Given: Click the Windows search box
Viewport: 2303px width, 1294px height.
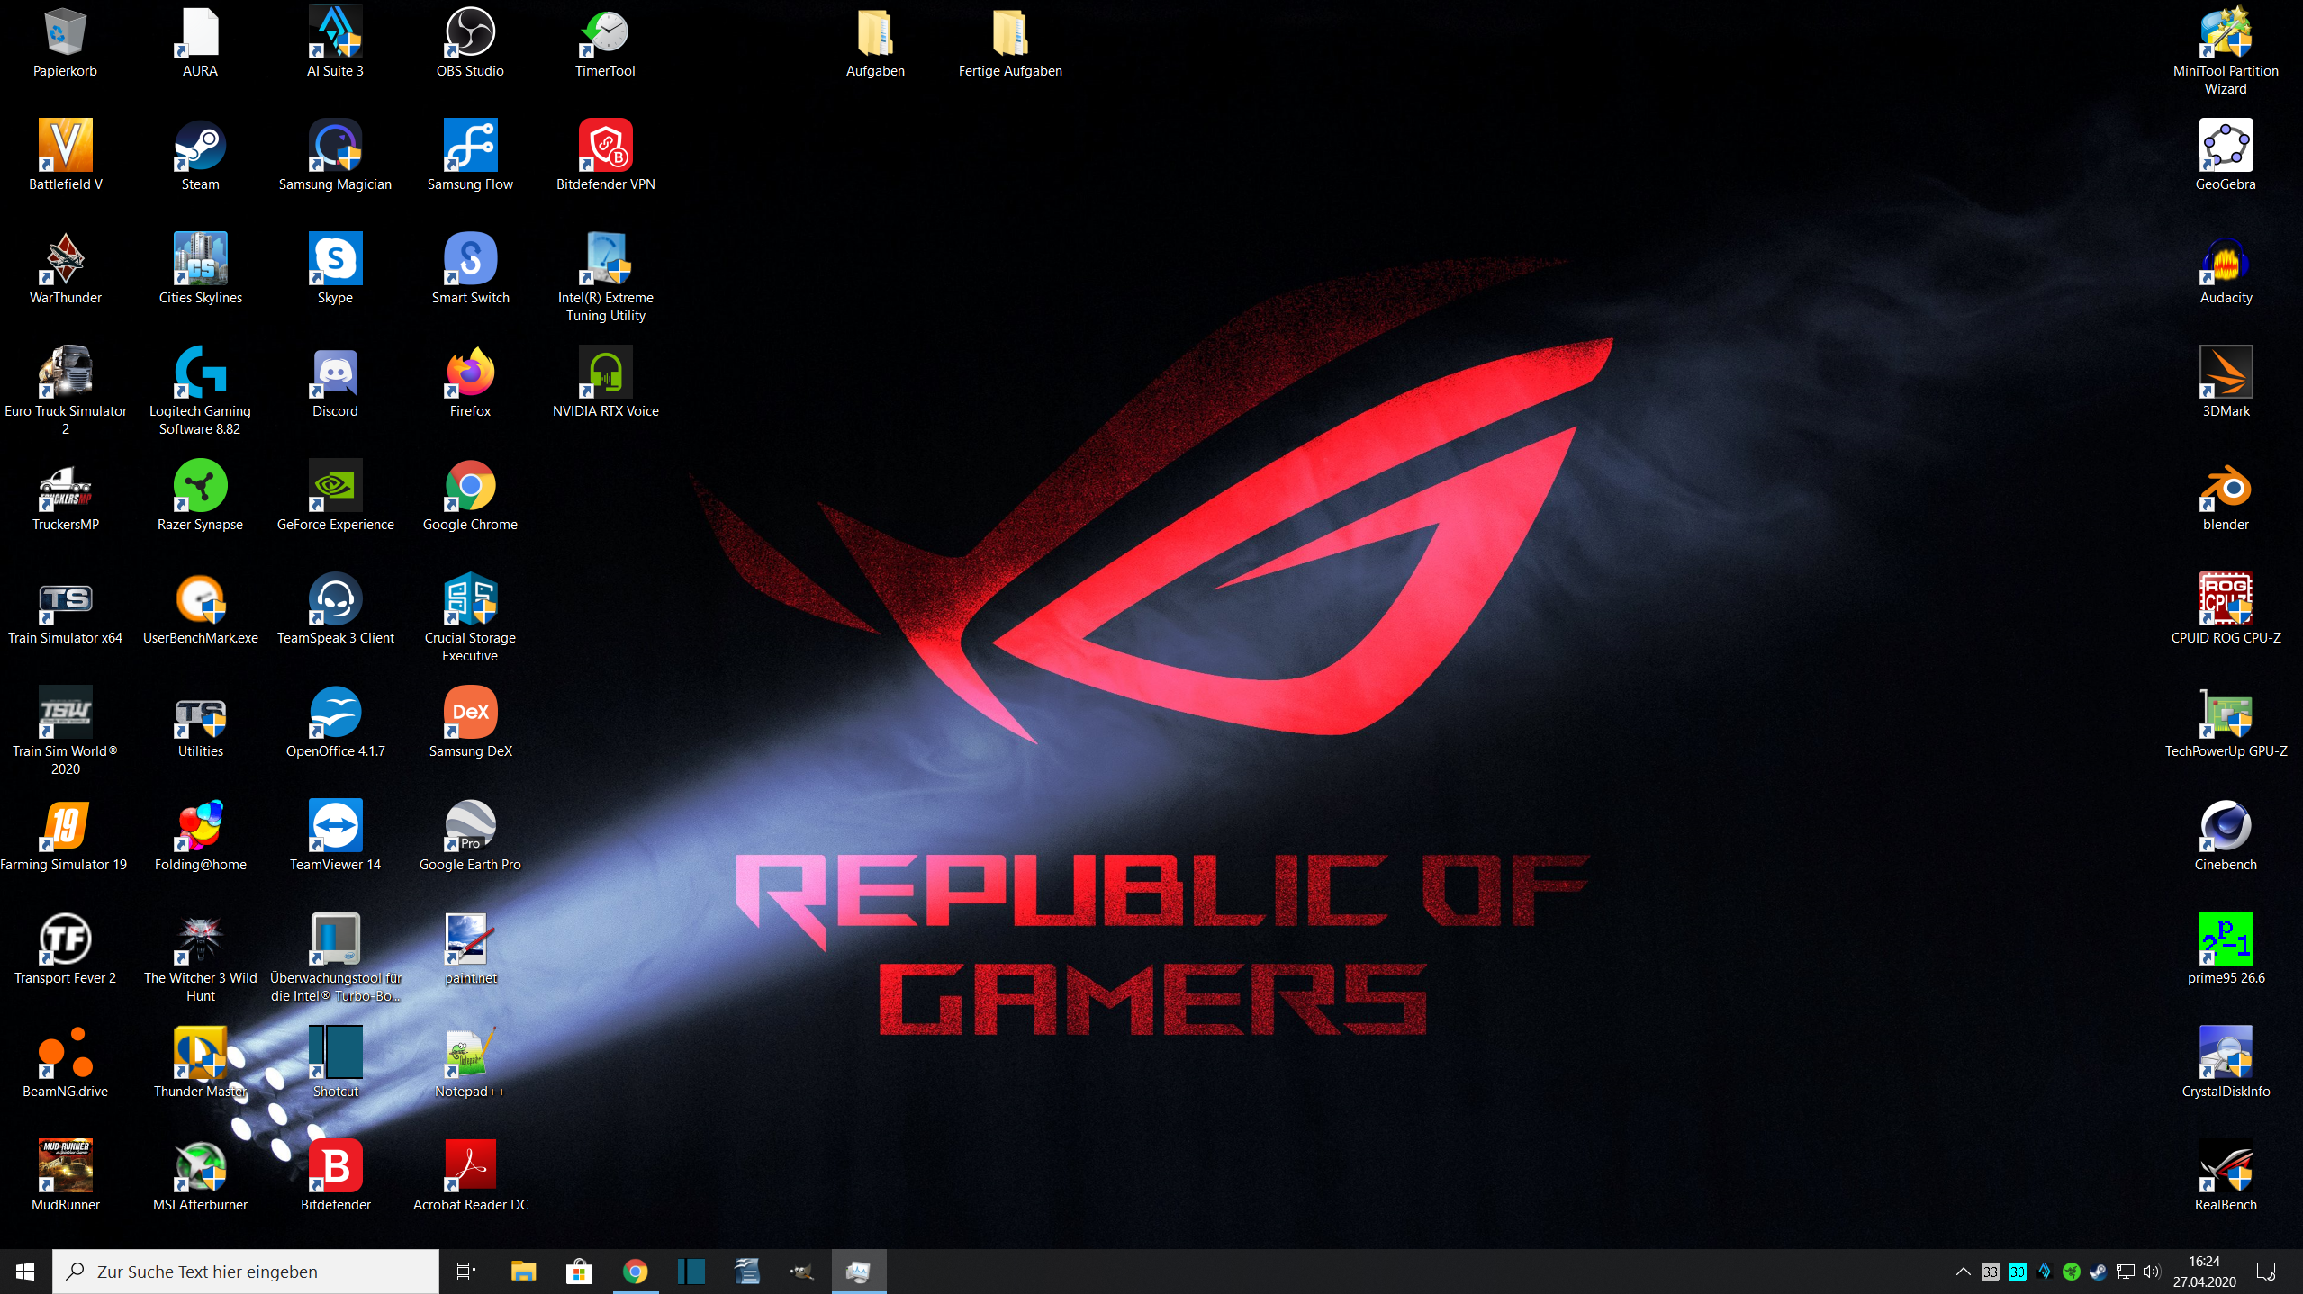Looking at the screenshot, I should click(243, 1271).
